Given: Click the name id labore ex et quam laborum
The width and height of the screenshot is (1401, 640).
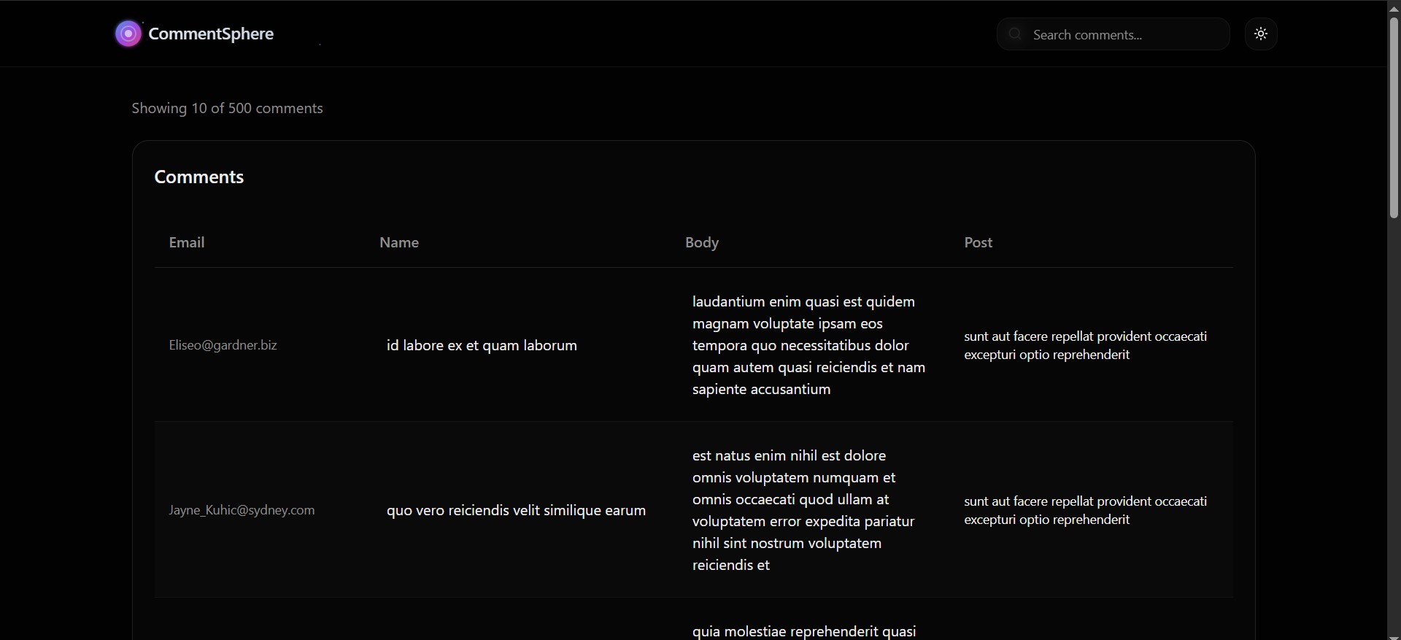Looking at the screenshot, I should pos(482,345).
